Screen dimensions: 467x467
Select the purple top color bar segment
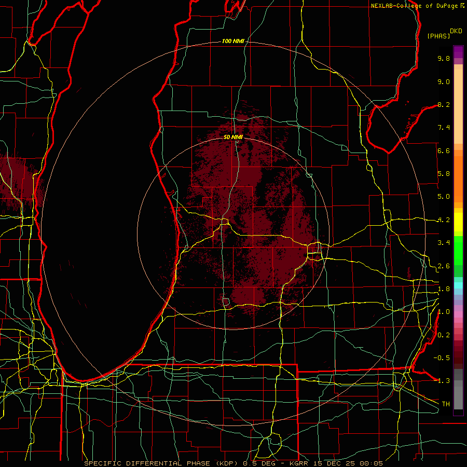(x=458, y=52)
